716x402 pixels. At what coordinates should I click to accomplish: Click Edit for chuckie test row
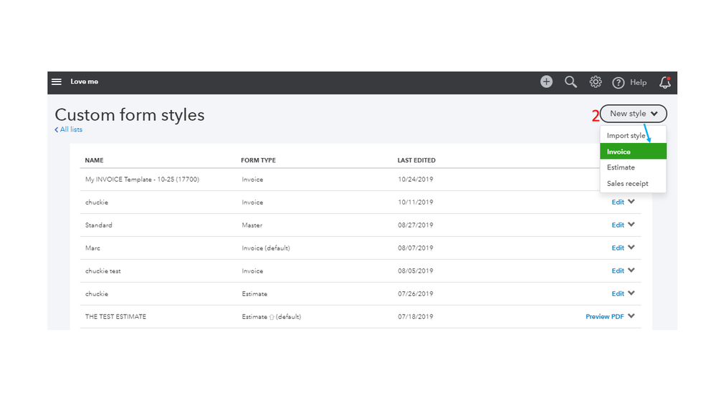[618, 271]
